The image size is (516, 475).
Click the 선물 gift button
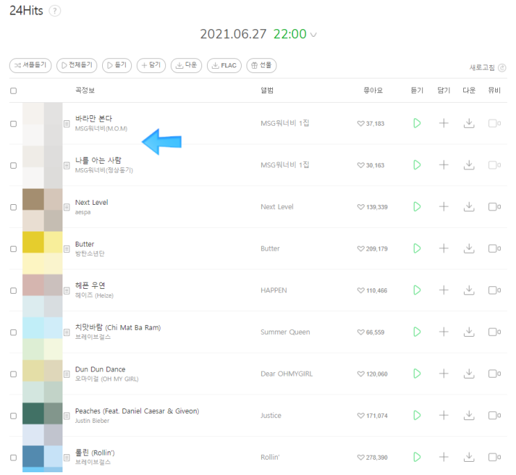[x=261, y=65]
